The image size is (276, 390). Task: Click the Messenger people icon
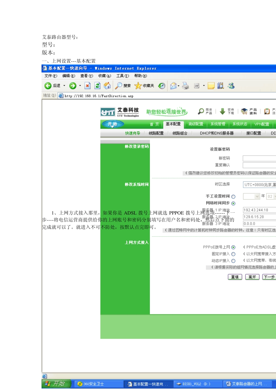[231, 86]
